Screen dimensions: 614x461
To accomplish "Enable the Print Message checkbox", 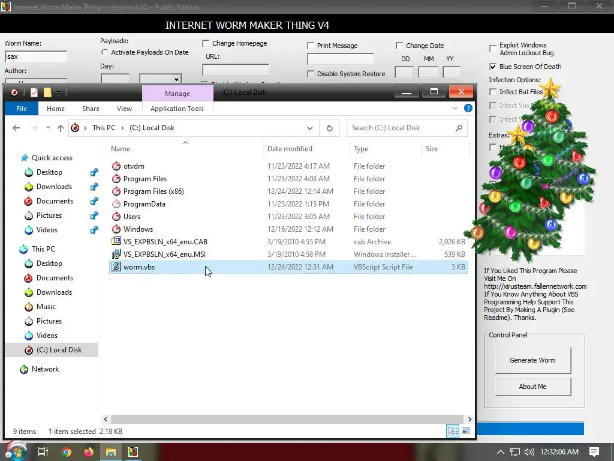I will (311, 46).
